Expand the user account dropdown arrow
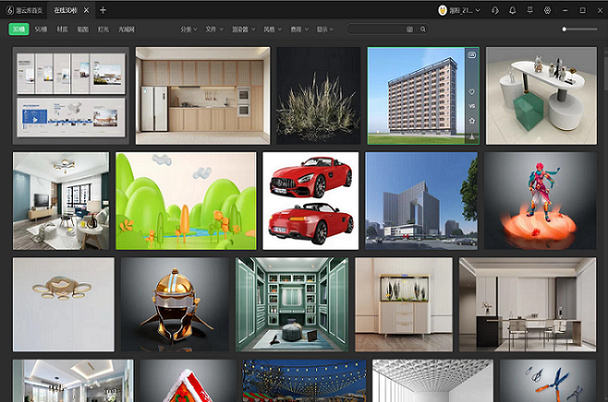 tap(478, 10)
